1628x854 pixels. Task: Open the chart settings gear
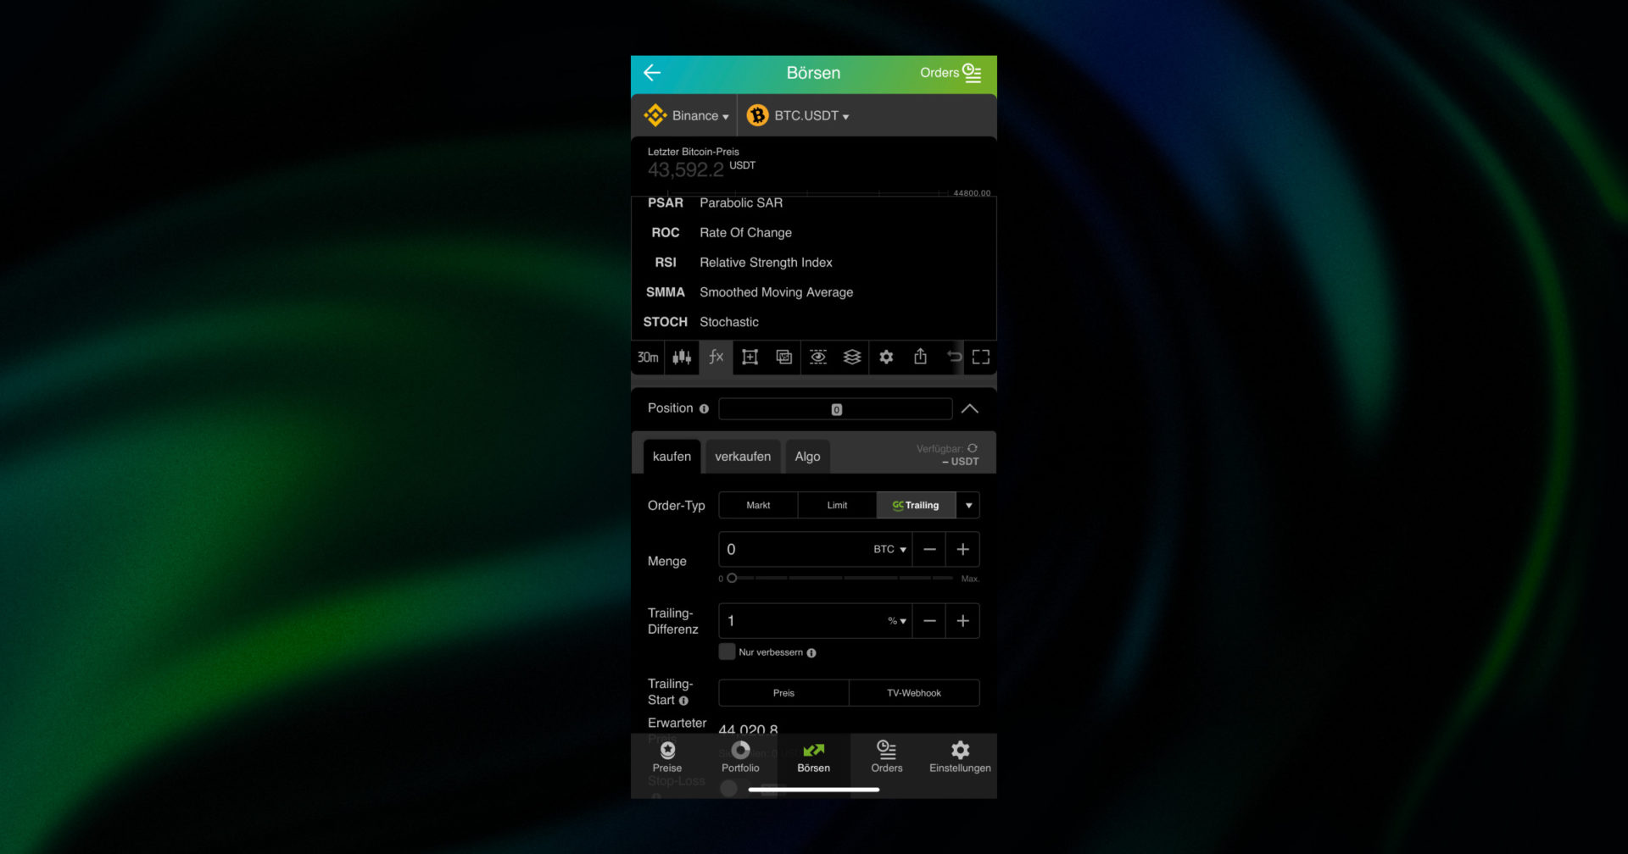coord(886,357)
